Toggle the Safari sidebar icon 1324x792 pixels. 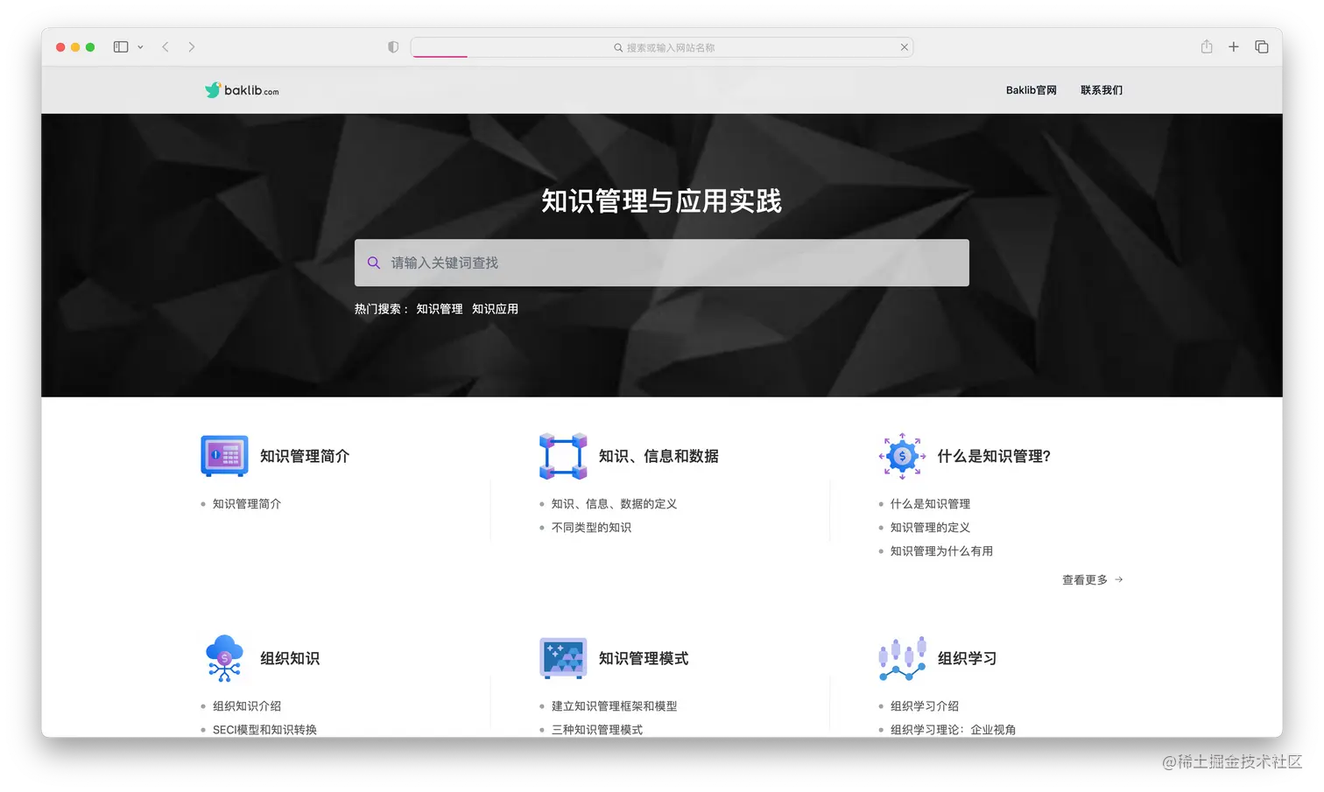[121, 47]
